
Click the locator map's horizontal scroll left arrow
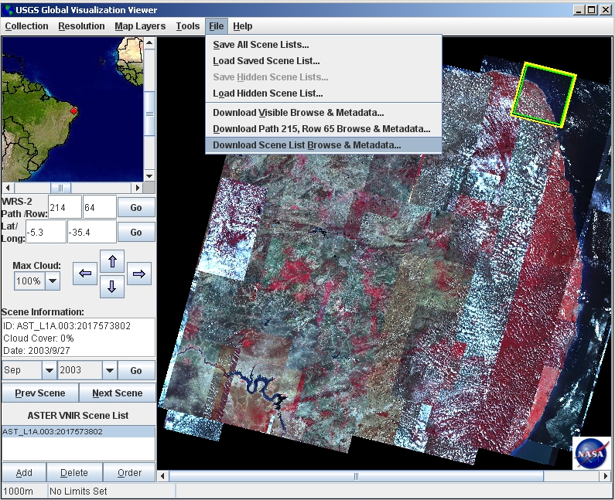(x=8, y=188)
